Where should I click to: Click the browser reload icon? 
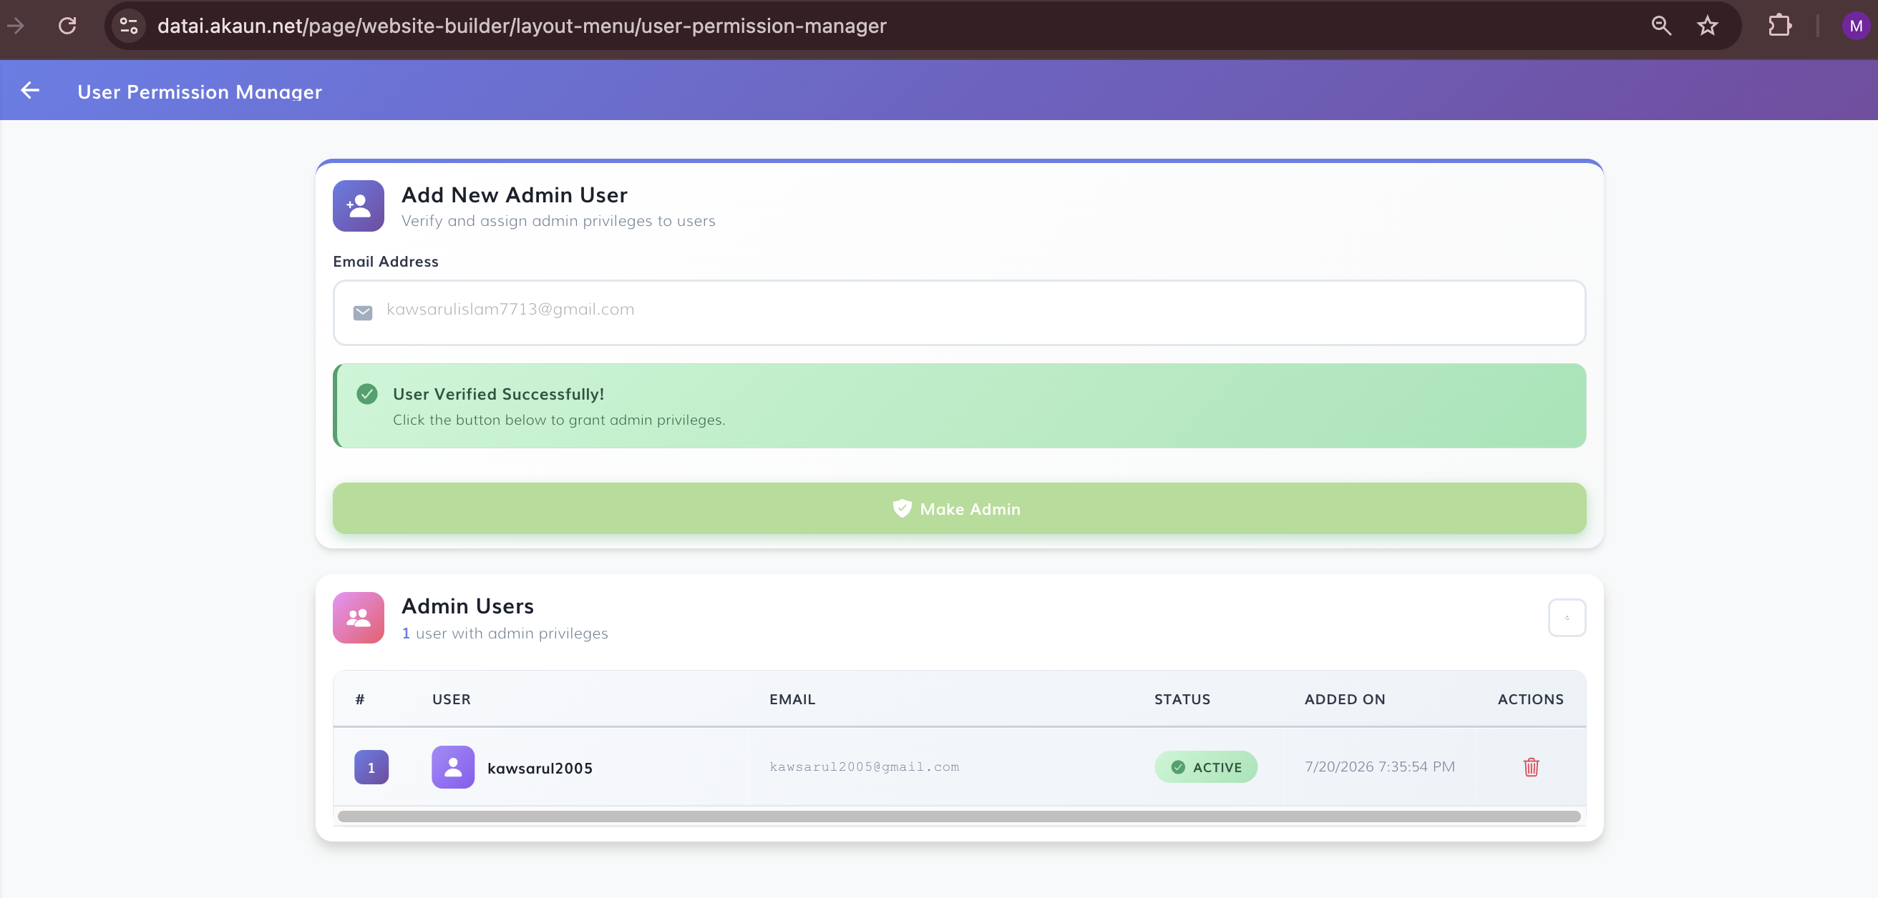tap(67, 26)
